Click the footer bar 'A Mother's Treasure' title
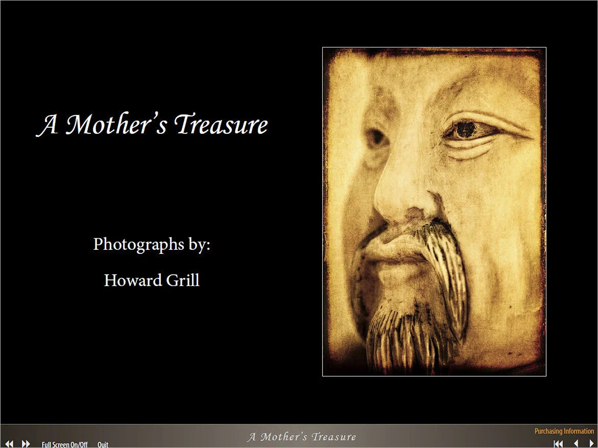The height and width of the screenshot is (448, 598). (x=301, y=437)
